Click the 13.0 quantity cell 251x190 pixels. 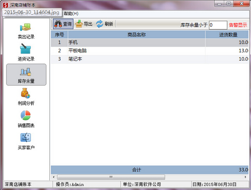tap(227, 51)
